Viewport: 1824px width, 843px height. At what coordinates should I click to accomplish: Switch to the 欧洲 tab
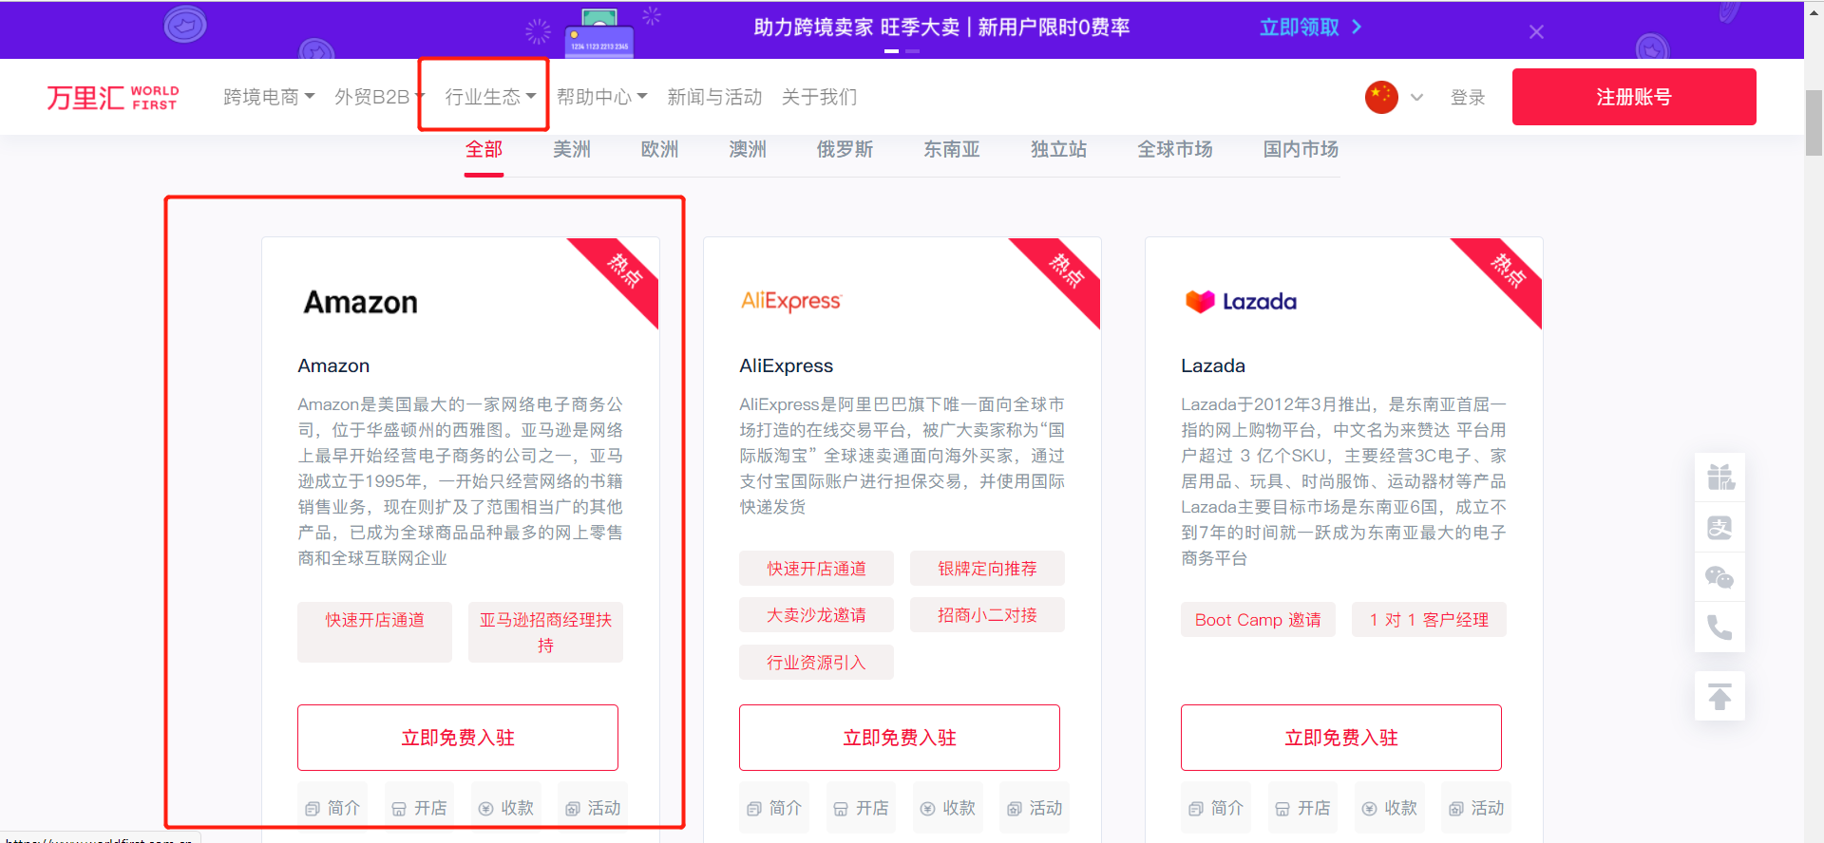pyautogui.click(x=659, y=149)
